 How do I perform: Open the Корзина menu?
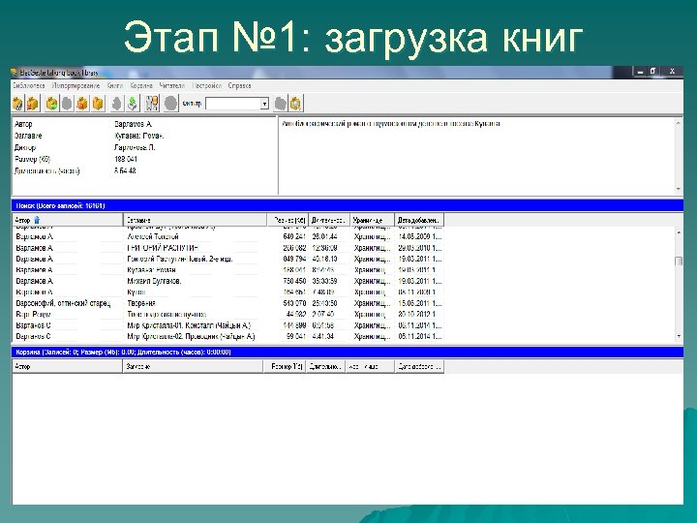(141, 85)
